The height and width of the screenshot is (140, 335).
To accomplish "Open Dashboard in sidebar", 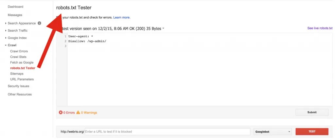I will pos(15,7).
